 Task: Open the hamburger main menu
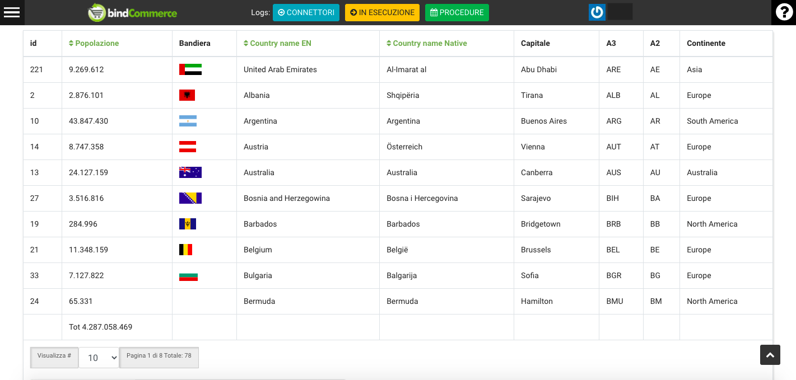(12, 12)
